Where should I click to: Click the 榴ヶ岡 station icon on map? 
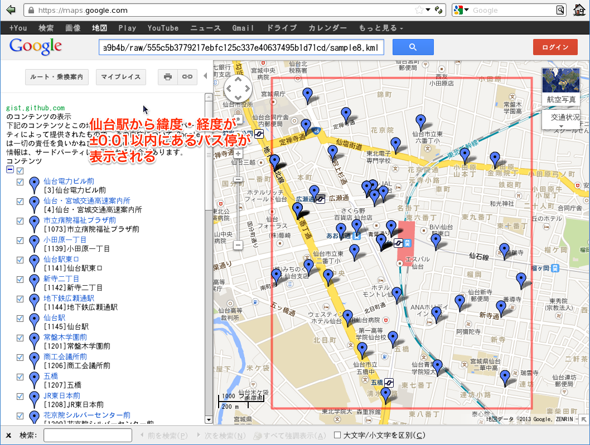pos(555,268)
